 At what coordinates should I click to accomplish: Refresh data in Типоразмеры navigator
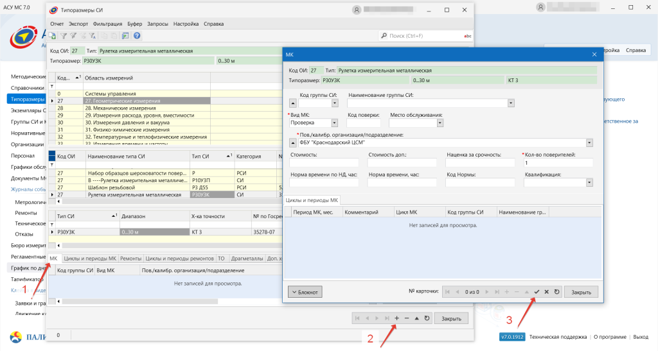pos(427,318)
